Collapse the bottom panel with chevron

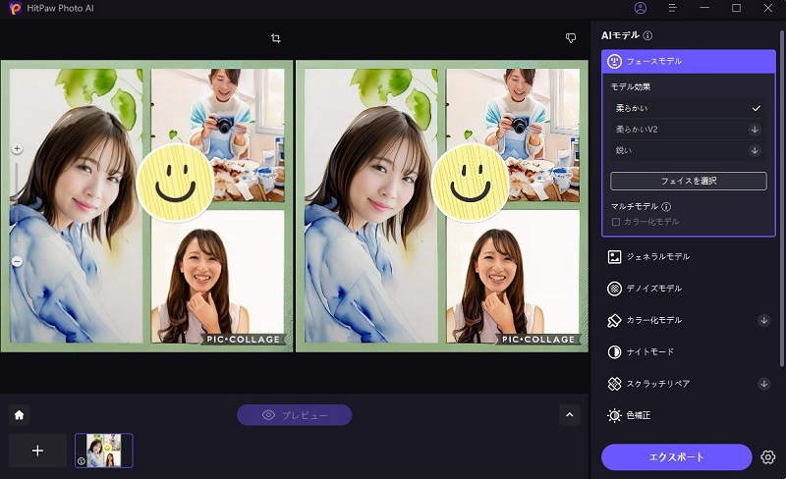point(570,415)
